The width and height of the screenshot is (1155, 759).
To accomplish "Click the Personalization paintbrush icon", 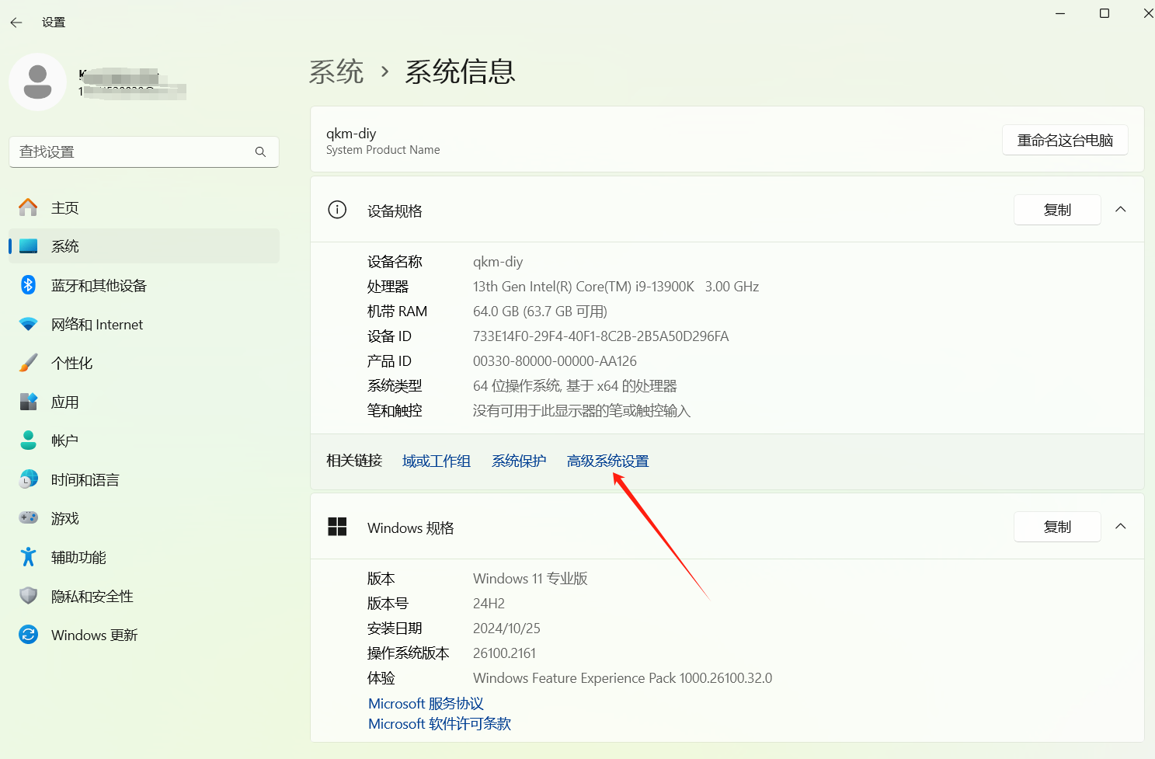I will pos(28,363).
